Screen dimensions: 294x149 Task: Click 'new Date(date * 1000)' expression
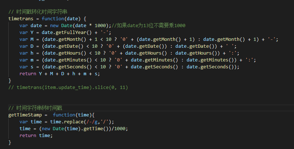coord(79,26)
